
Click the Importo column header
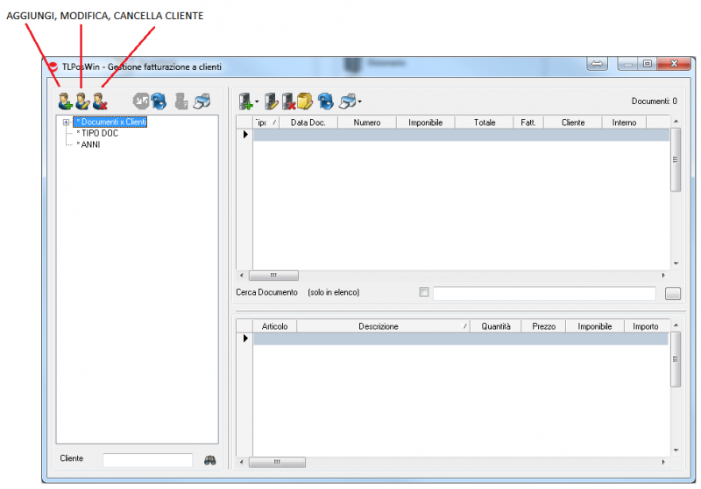coord(646,326)
